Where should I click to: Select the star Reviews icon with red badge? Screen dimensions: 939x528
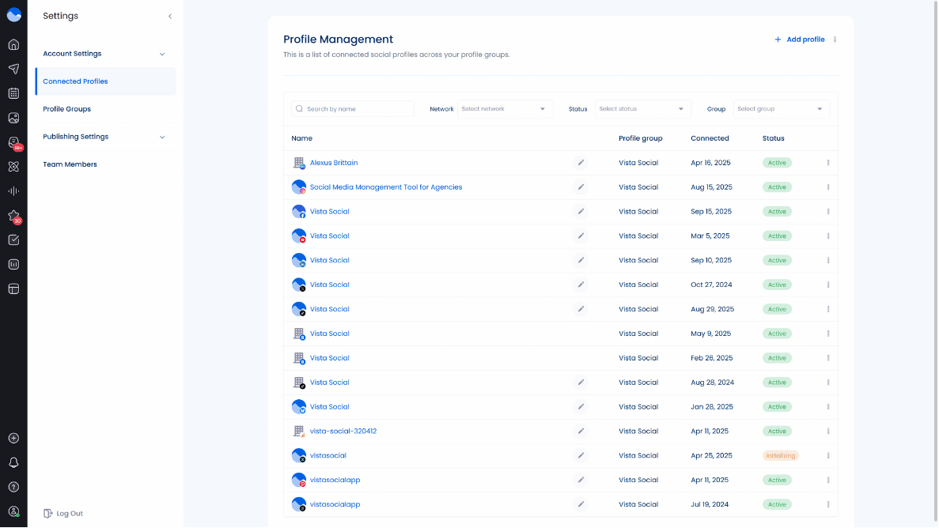click(x=13, y=215)
